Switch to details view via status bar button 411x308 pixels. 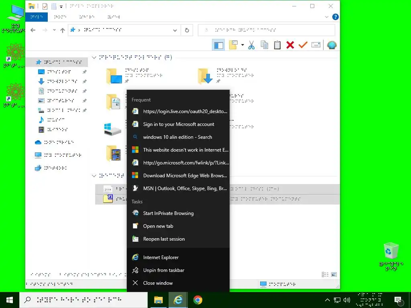tap(325, 274)
